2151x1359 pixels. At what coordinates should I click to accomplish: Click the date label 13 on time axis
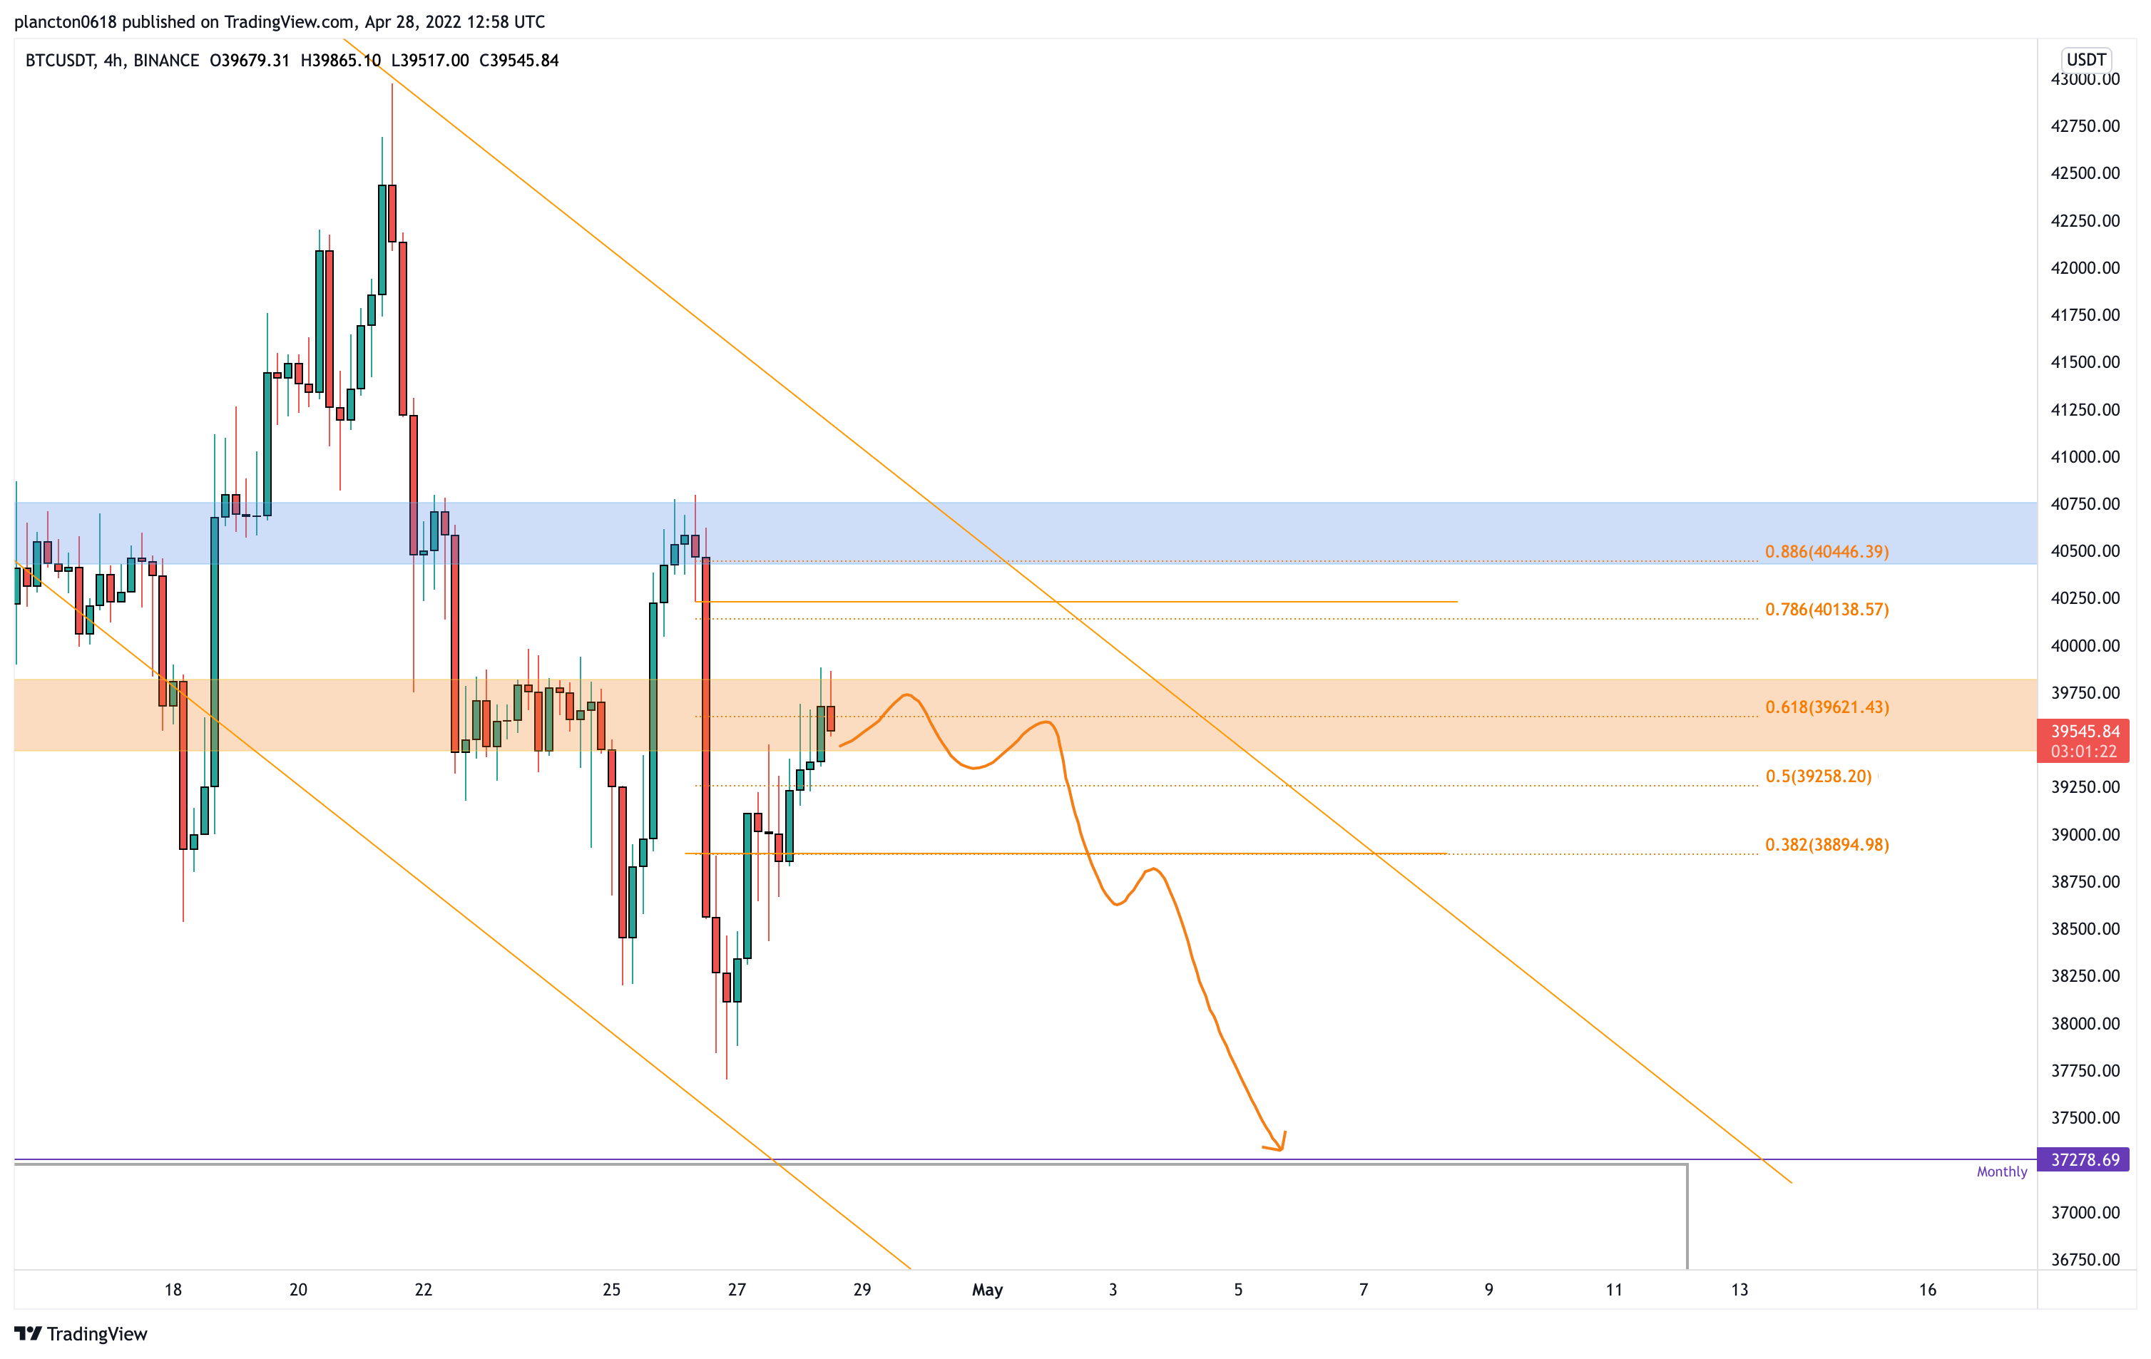[x=1739, y=1289]
